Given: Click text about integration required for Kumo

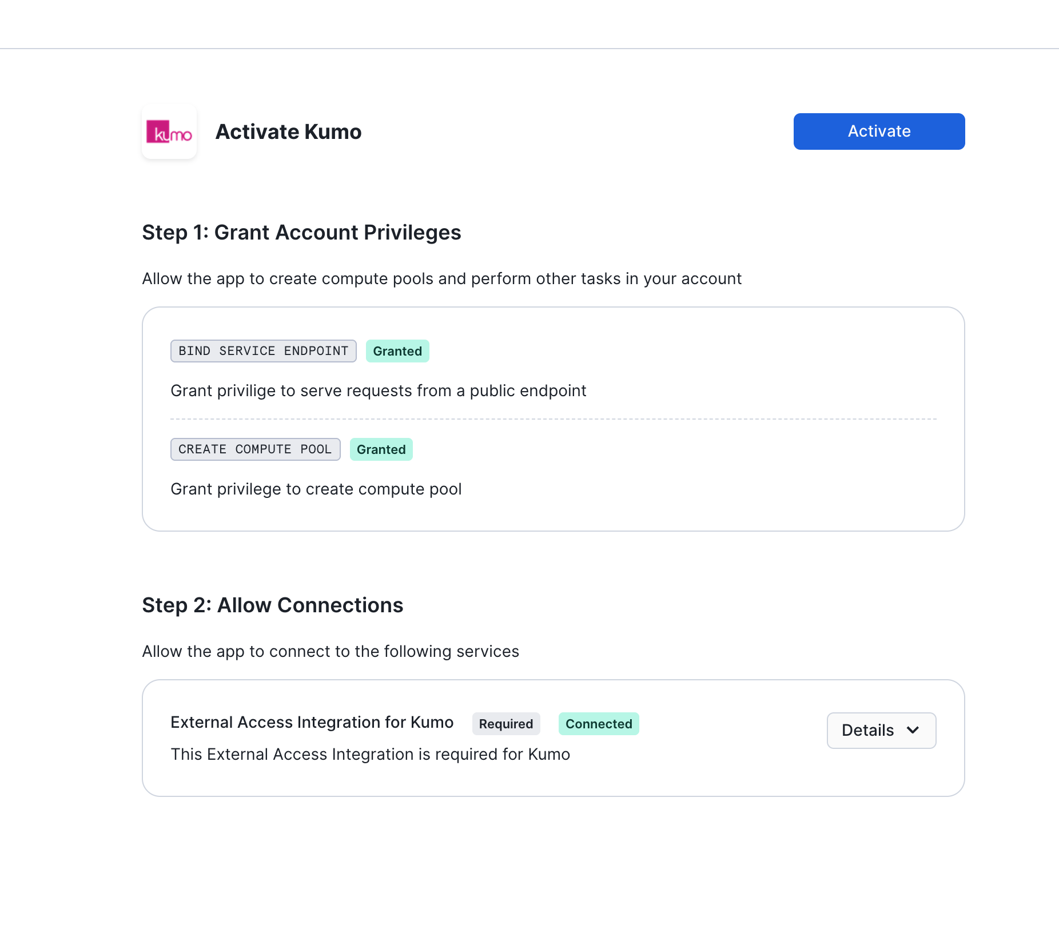Looking at the screenshot, I should click(x=371, y=755).
